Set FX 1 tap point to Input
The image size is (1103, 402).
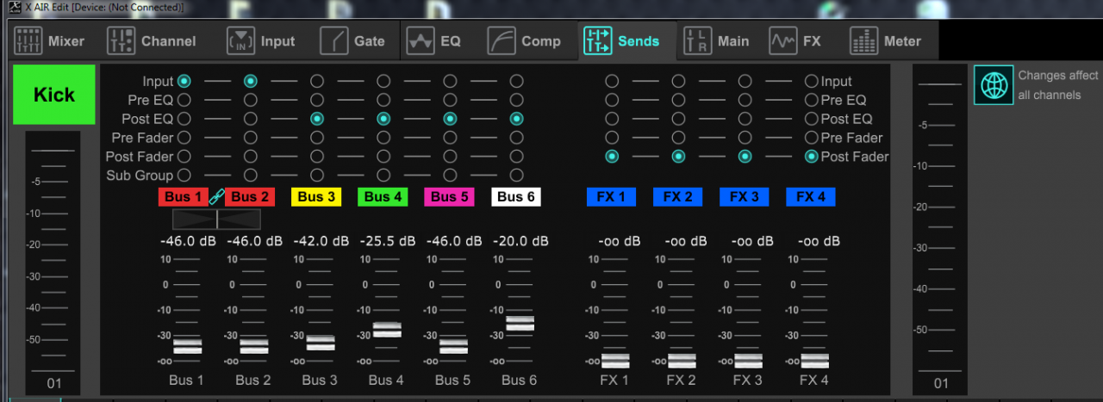pyautogui.click(x=612, y=81)
